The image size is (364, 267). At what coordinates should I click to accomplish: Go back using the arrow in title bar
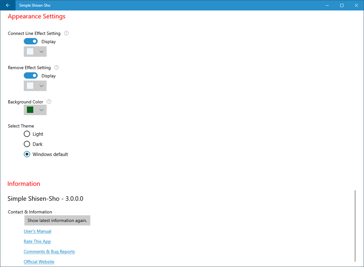click(8, 5)
